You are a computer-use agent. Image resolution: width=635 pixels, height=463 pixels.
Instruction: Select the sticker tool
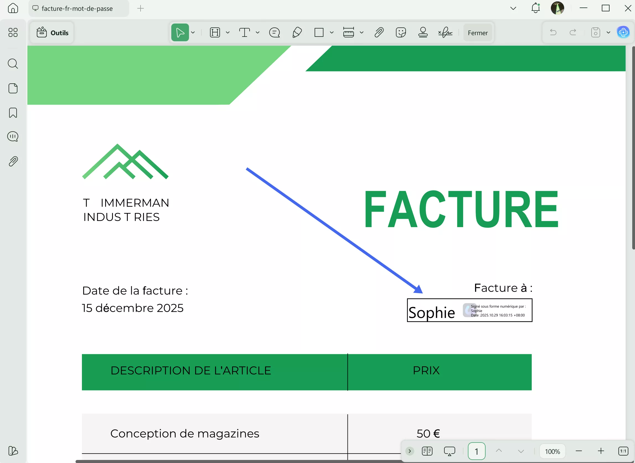(x=401, y=32)
